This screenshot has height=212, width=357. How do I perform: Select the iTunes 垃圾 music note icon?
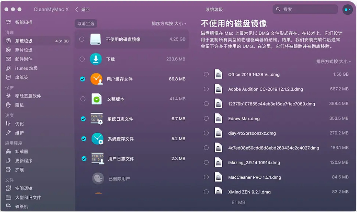click(8, 68)
